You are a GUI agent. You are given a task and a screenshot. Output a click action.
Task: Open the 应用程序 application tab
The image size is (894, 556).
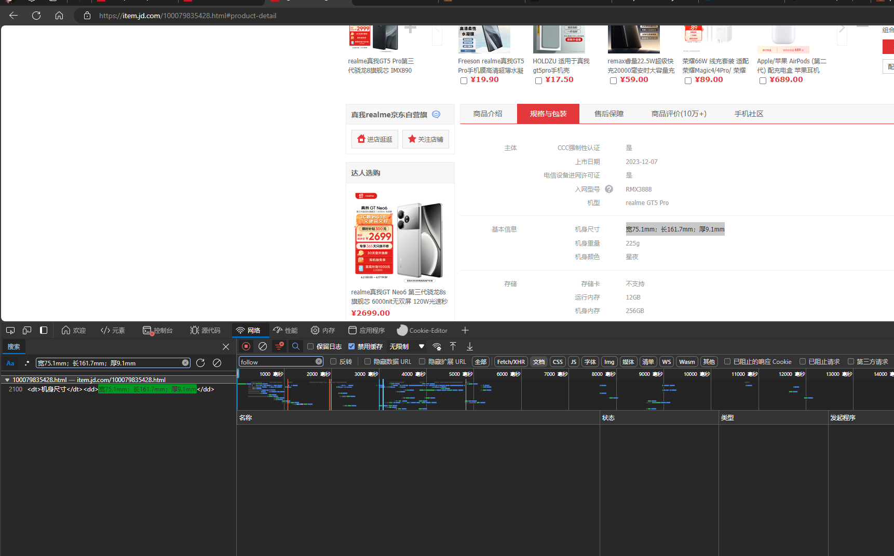367,330
